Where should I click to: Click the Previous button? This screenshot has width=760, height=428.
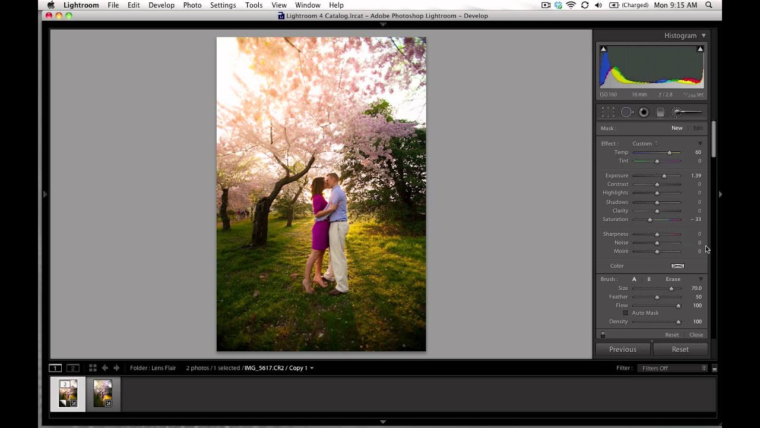tap(623, 350)
